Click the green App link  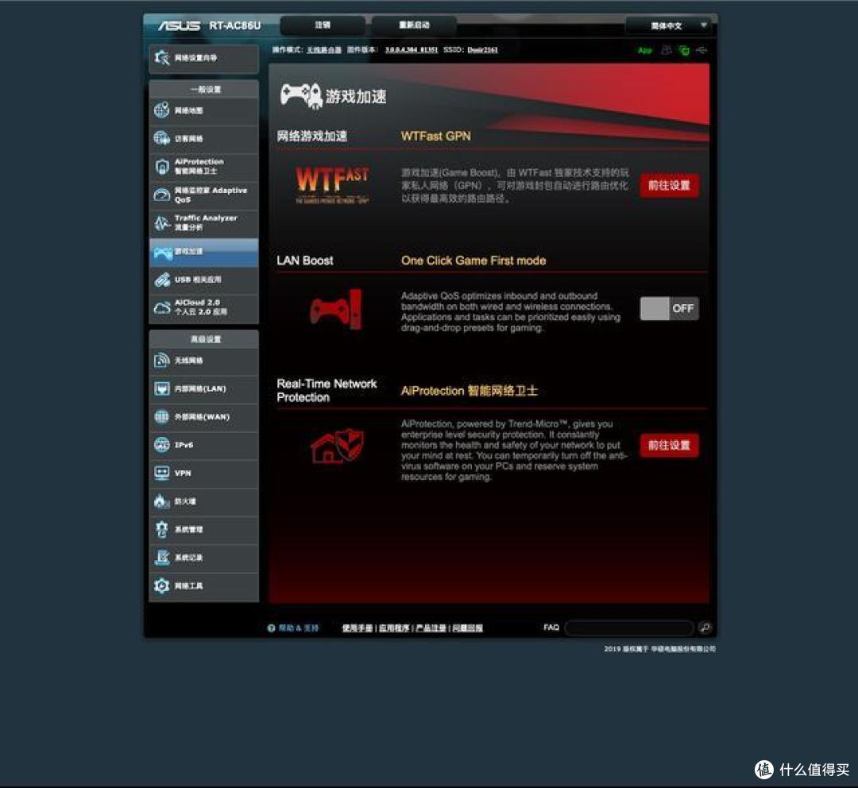point(645,50)
